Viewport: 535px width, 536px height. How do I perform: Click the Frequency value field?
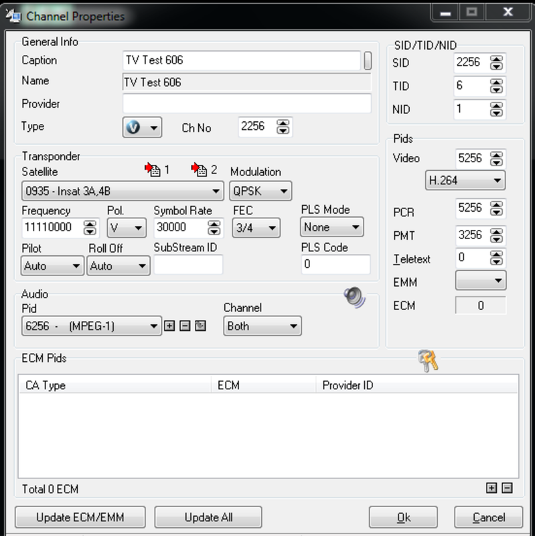52,227
